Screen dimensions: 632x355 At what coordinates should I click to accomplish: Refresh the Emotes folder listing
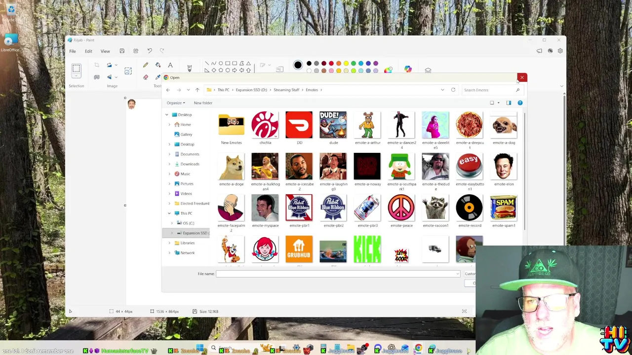pos(453,90)
